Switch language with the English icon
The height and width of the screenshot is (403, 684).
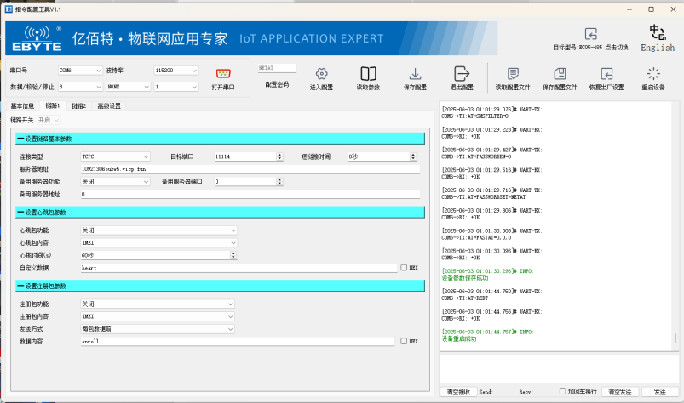(658, 32)
